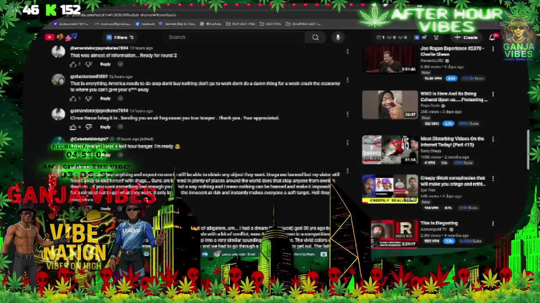The image size is (540, 303).
Task: Open options menu for CelesteMidnight comment
Action: click(x=347, y=142)
